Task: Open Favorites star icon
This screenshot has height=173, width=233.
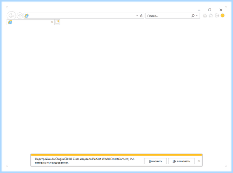Action: click(x=211, y=15)
